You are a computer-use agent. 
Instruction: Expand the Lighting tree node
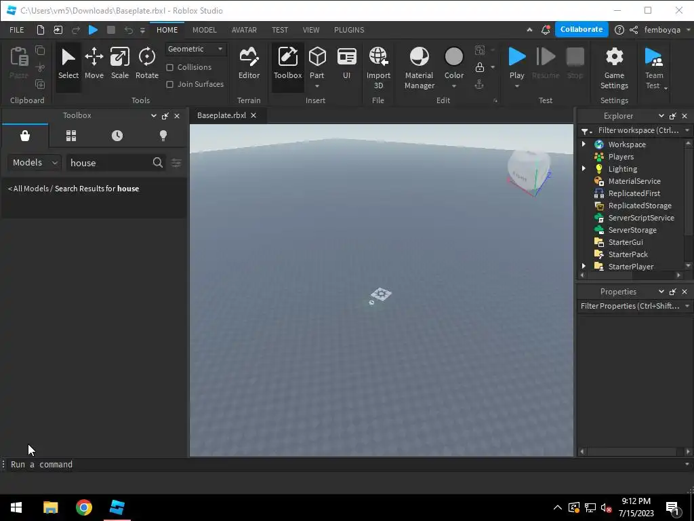pyautogui.click(x=584, y=168)
